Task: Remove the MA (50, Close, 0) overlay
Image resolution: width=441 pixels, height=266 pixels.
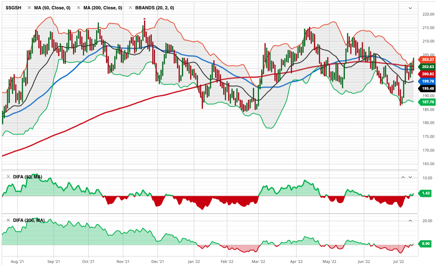Action: click(x=29, y=8)
